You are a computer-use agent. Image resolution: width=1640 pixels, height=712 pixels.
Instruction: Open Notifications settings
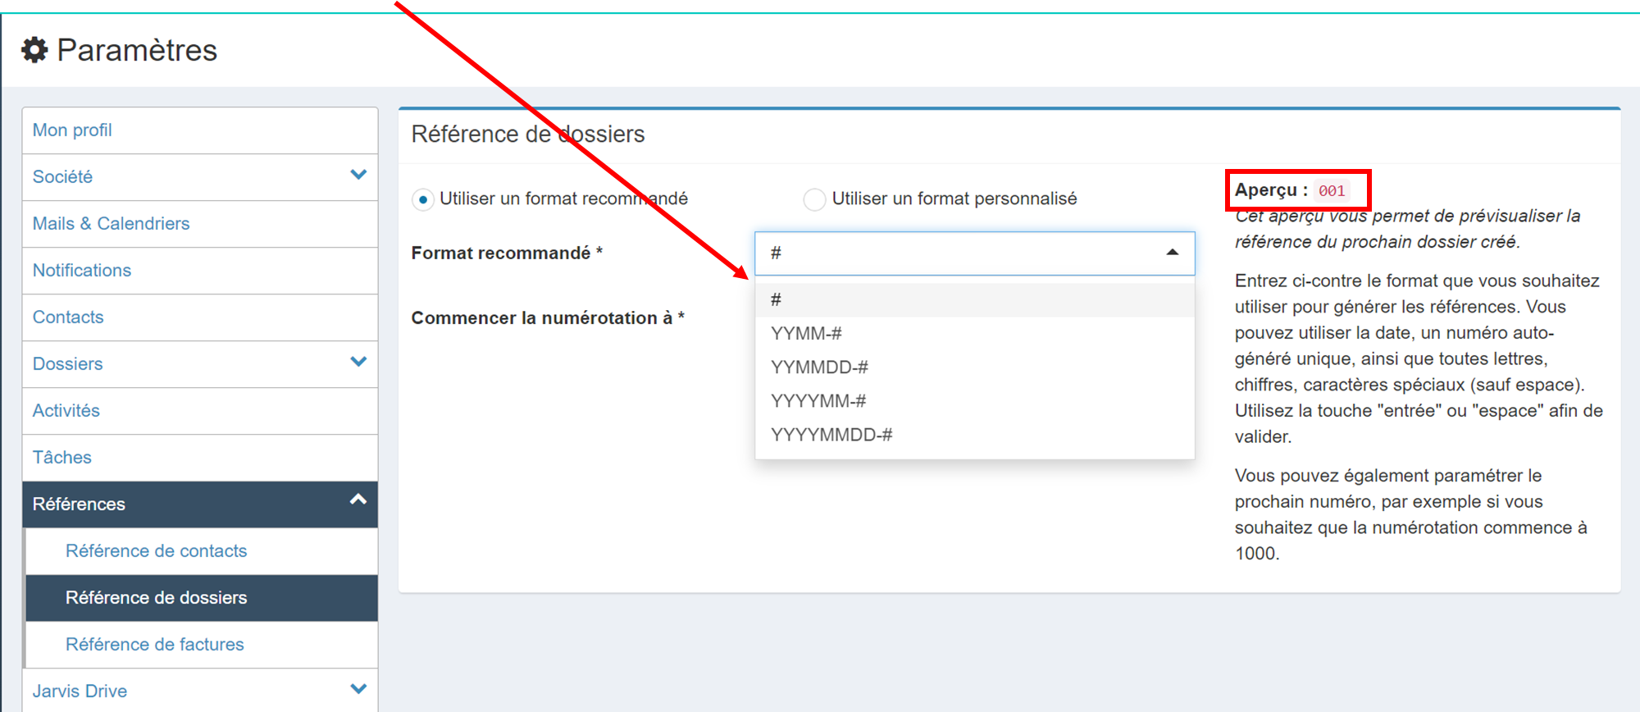(x=82, y=270)
